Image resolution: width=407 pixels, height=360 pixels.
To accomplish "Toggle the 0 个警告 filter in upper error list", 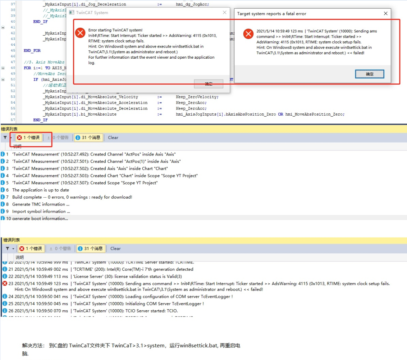I will (x=58, y=138).
